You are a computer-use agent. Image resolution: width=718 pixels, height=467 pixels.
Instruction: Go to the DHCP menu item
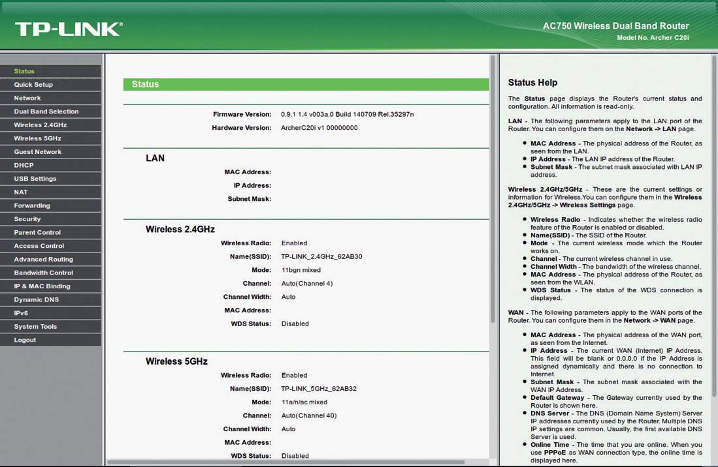point(50,166)
